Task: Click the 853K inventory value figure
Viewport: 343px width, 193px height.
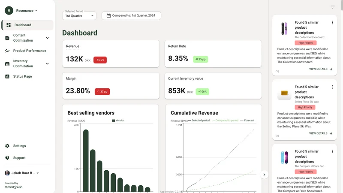Action: pos(177,90)
